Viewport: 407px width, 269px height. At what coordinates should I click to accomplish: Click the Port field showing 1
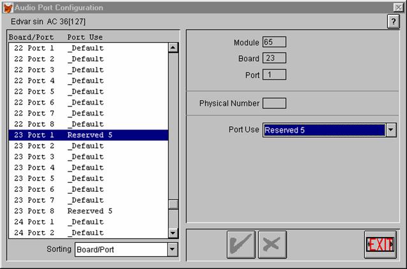point(275,75)
